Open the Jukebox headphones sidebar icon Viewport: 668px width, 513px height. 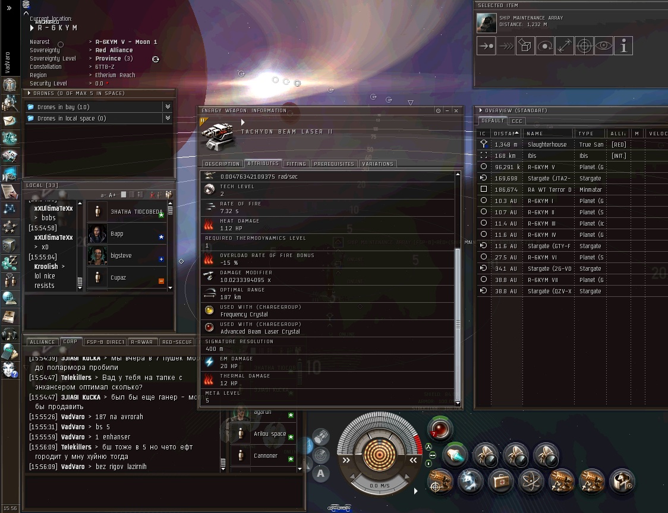click(10, 334)
